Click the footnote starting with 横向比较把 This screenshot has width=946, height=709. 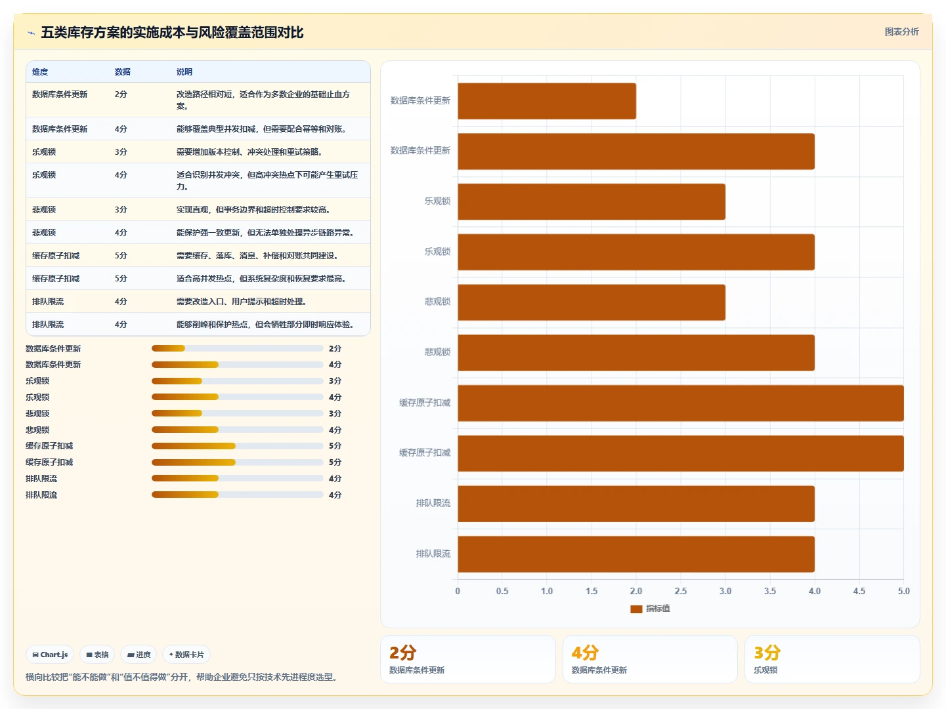183,677
